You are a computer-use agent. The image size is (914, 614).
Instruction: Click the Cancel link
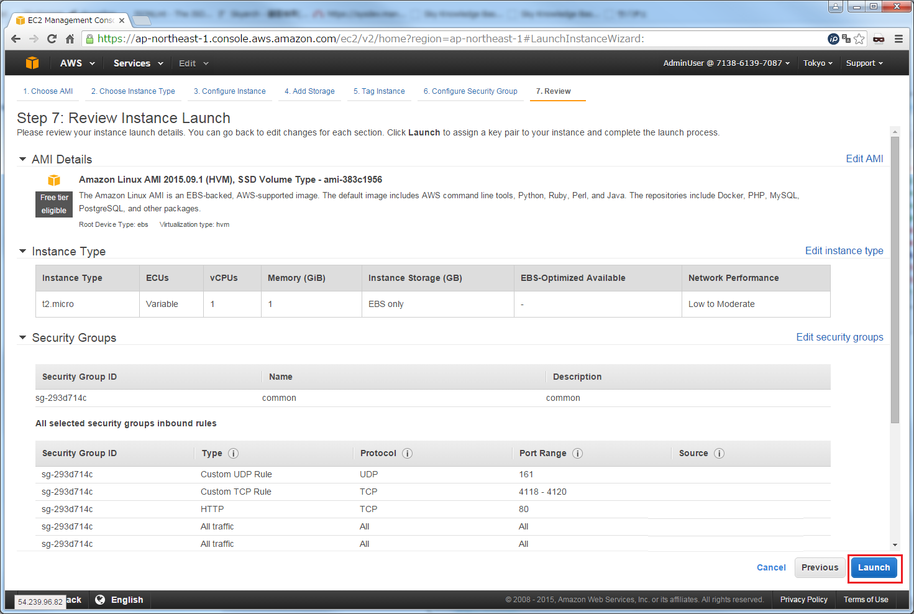pos(771,567)
